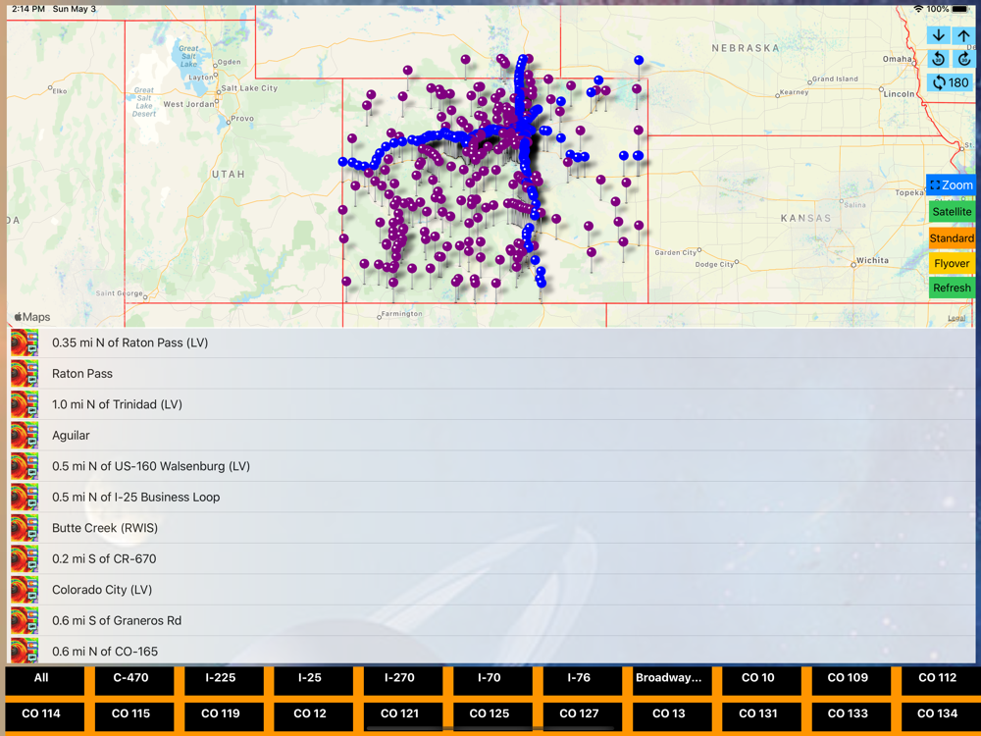Choose the CO 13 route
Viewport: 981px width, 736px height.
672,716
